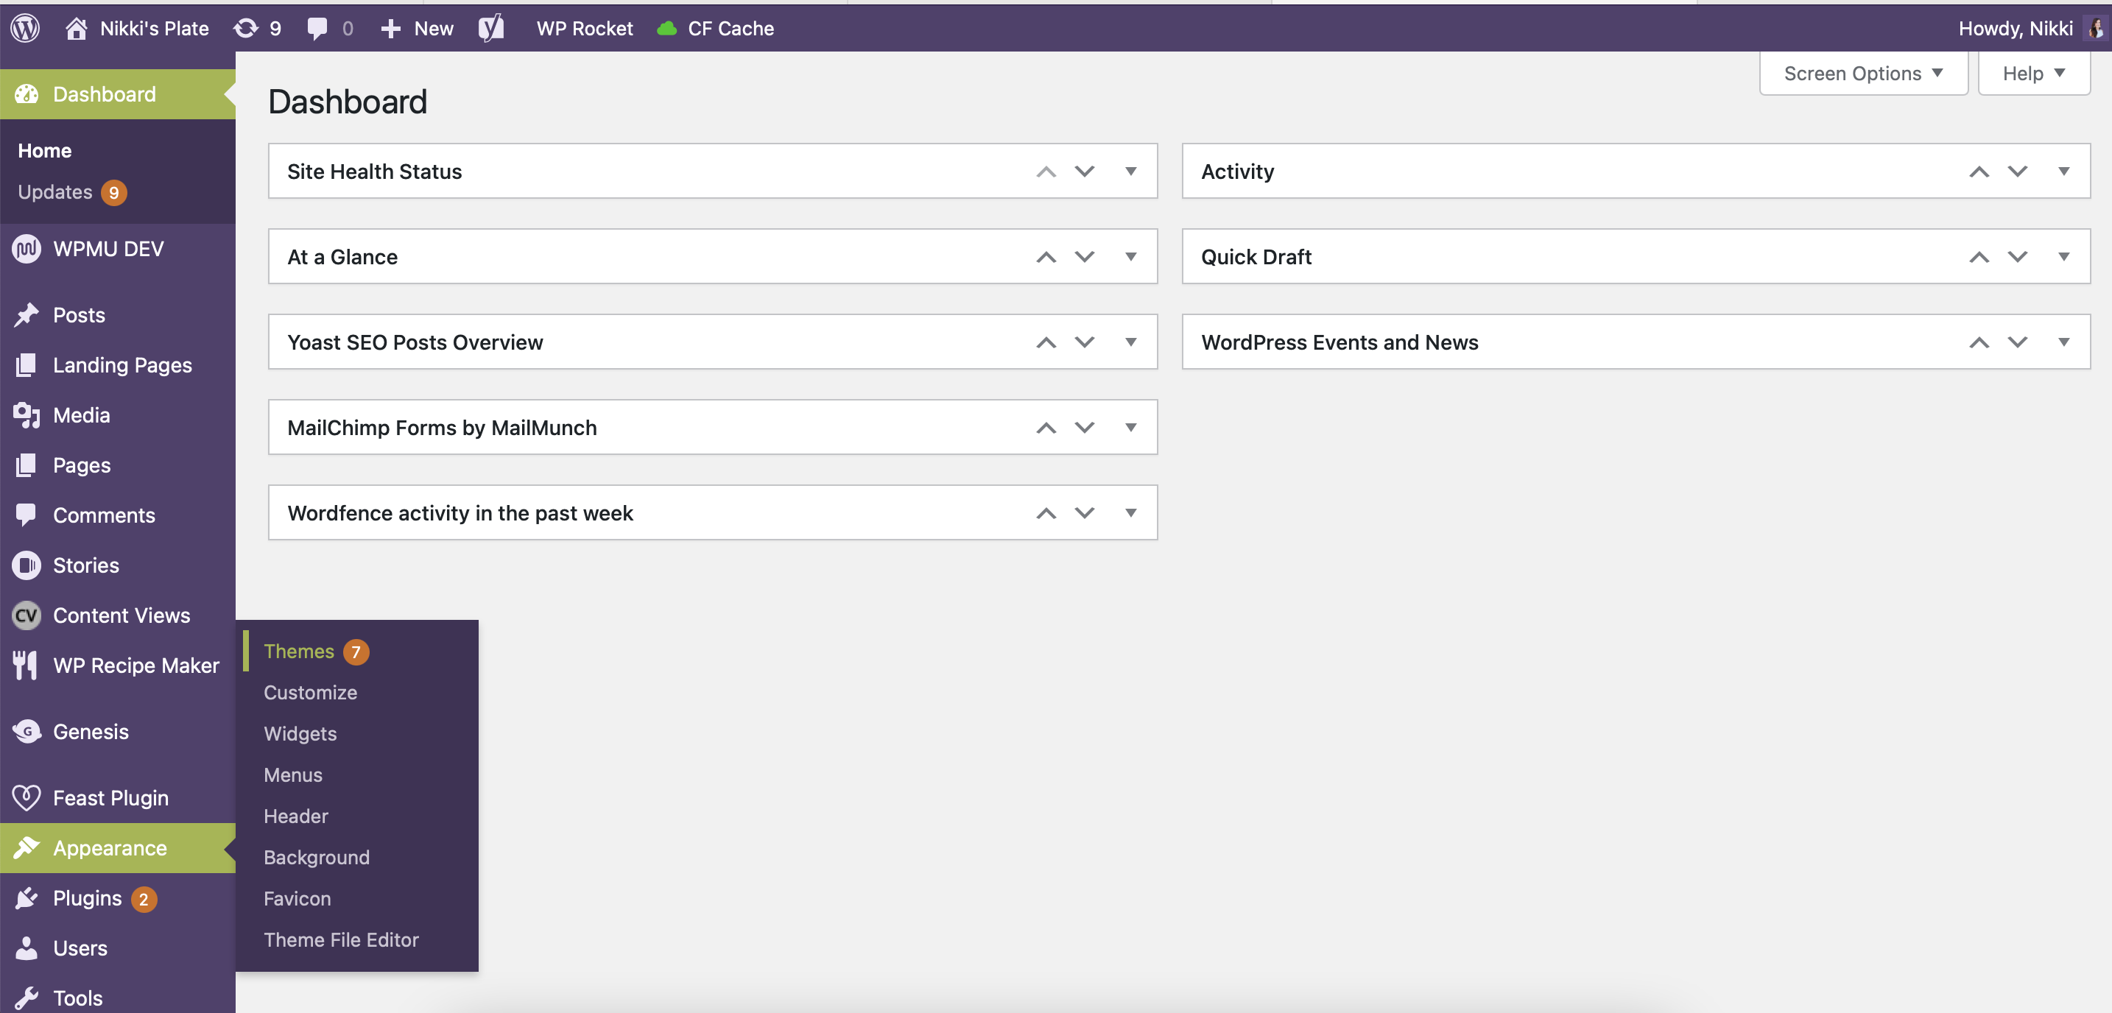Toggle the Yoast SEO Posts Overview panel

tap(1130, 342)
